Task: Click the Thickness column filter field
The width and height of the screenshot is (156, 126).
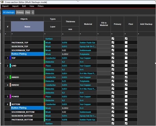Action: coord(70,34)
